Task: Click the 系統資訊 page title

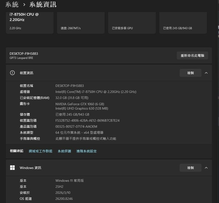Action: pos(43,5)
